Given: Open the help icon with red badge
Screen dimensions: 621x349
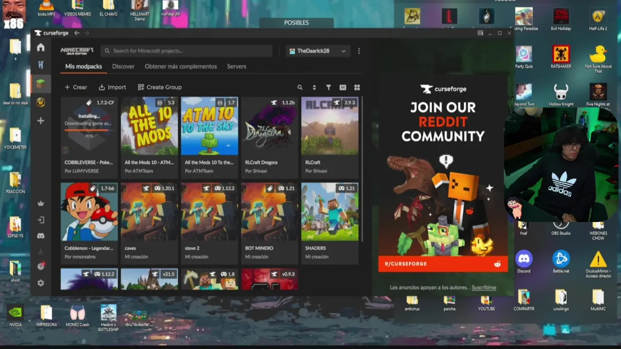Looking at the screenshot, I should (41, 266).
